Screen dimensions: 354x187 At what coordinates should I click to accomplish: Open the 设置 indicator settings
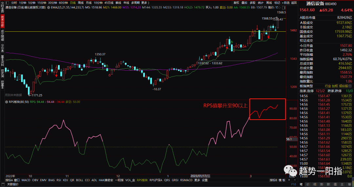coord(205,180)
